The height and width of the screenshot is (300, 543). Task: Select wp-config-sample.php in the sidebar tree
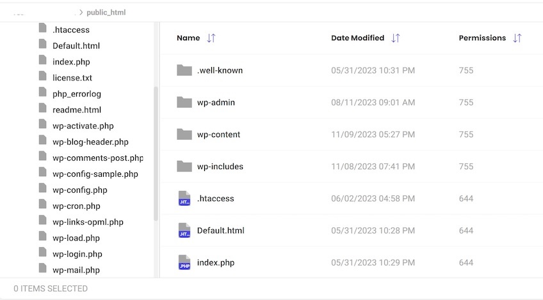(x=95, y=174)
